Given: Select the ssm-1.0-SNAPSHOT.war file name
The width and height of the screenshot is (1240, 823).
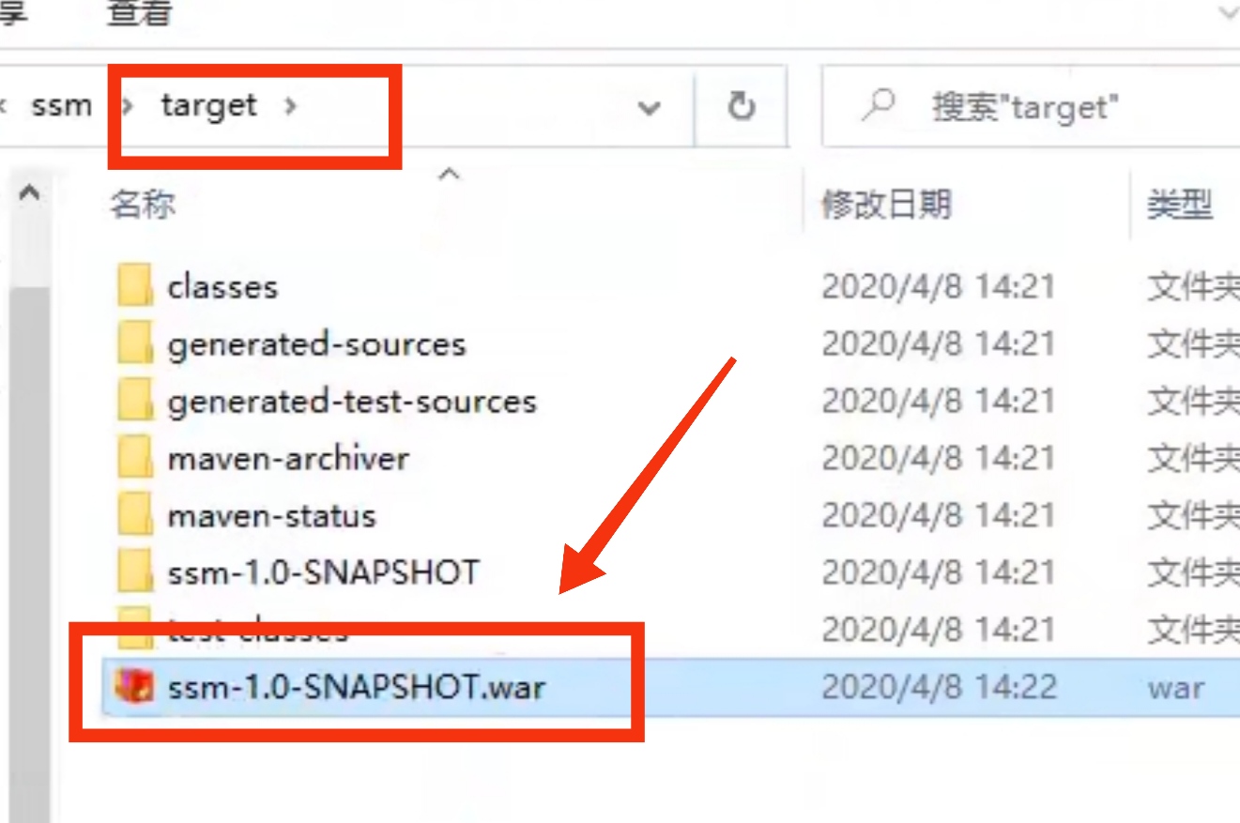Looking at the screenshot, I should (357, 688).
